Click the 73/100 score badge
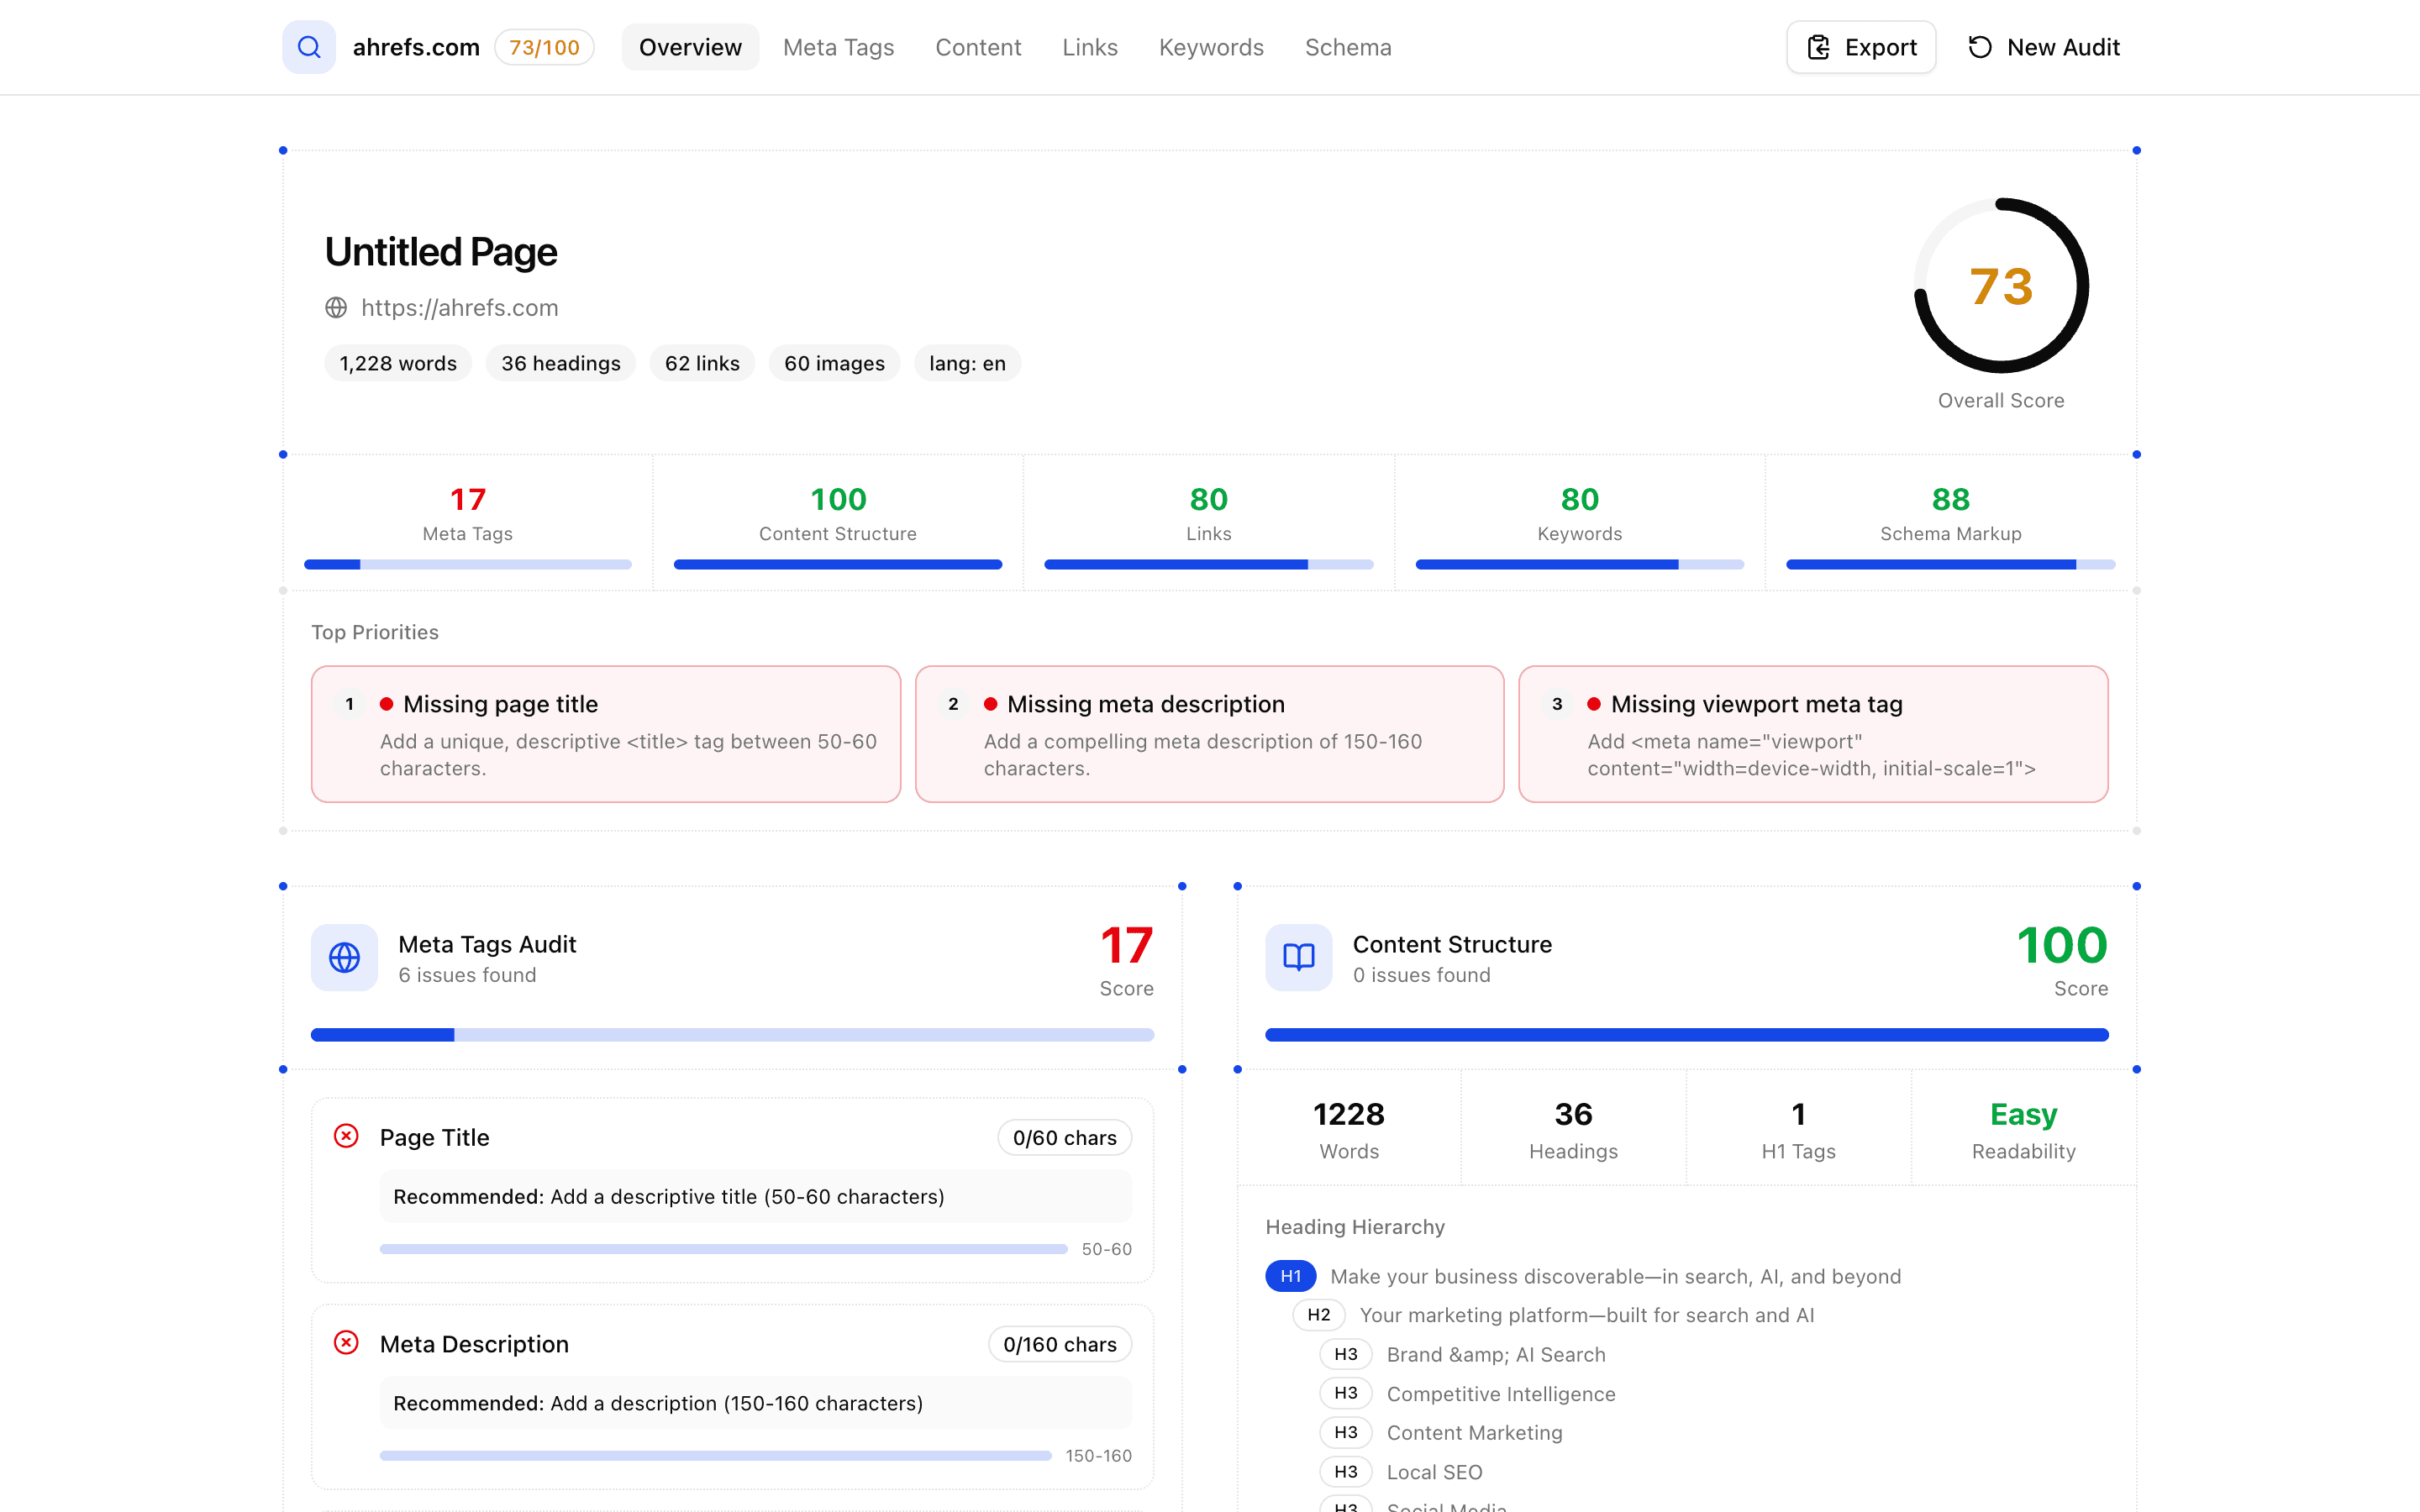The height and width of the screenshot is (1512, 2420). (544, 46)
